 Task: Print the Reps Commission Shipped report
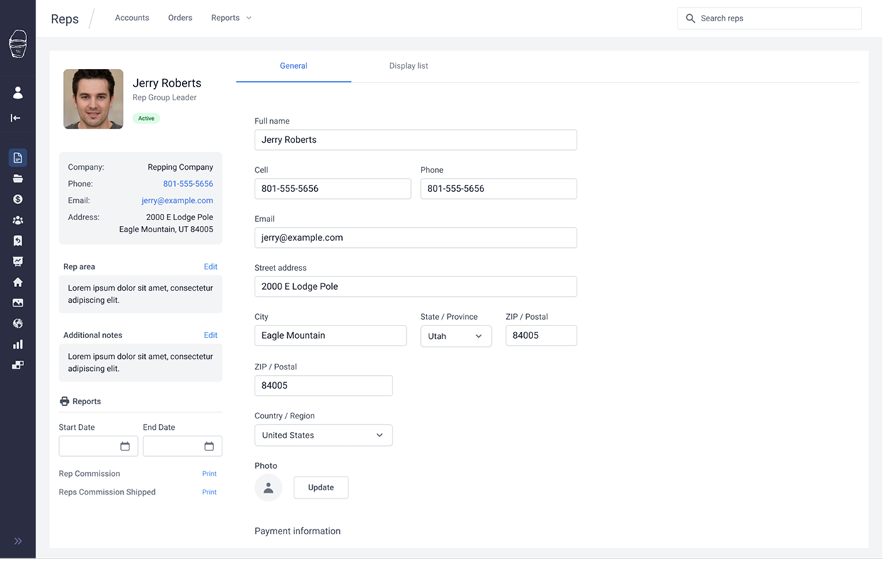(209, 492)
